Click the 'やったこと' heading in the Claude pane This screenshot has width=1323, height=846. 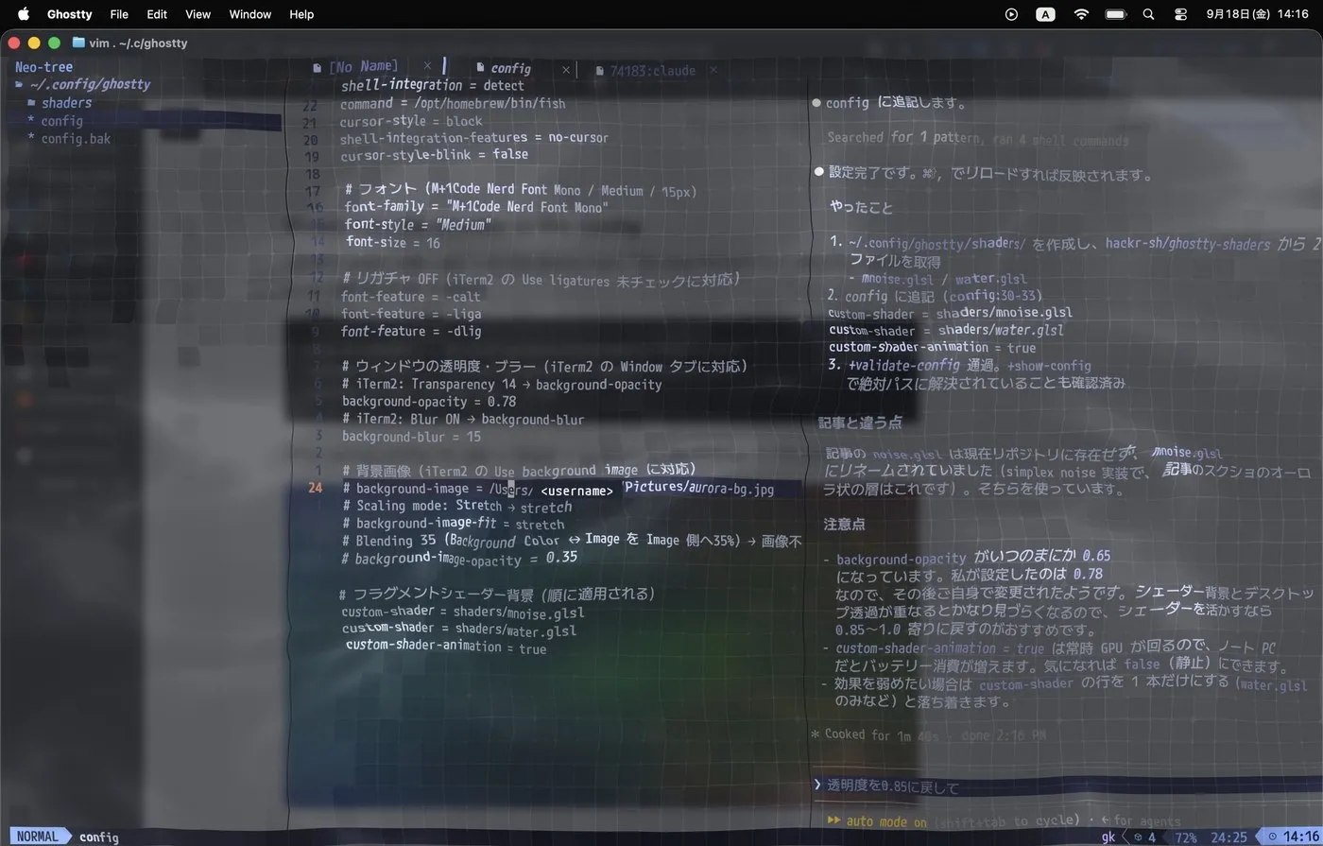tap(861, 207)
